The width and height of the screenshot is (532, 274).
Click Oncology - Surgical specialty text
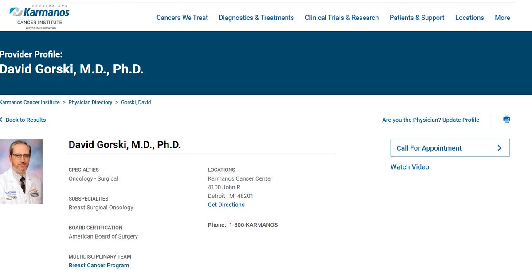(x=94, y=178)
